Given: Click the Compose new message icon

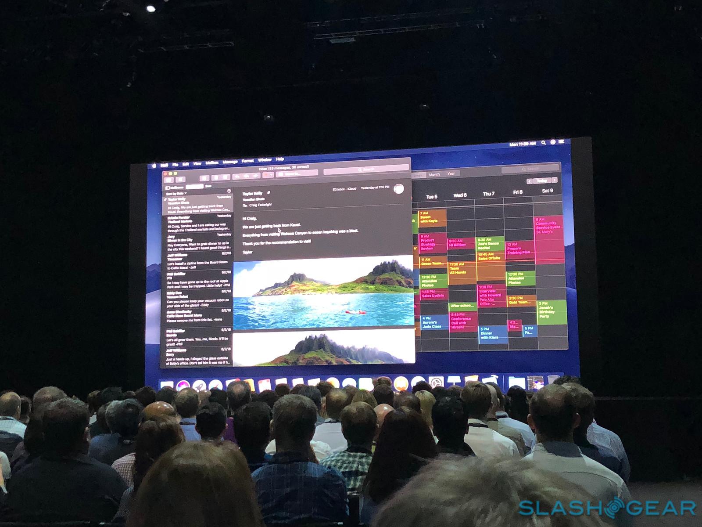Looking at the screenshot, I should [180, 180].
